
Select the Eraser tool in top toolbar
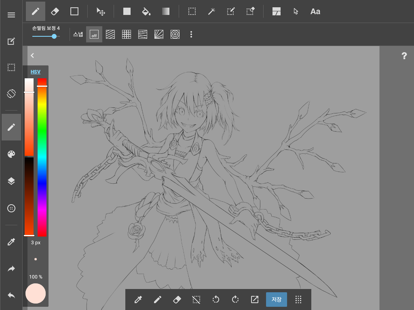tap(55, 11)
